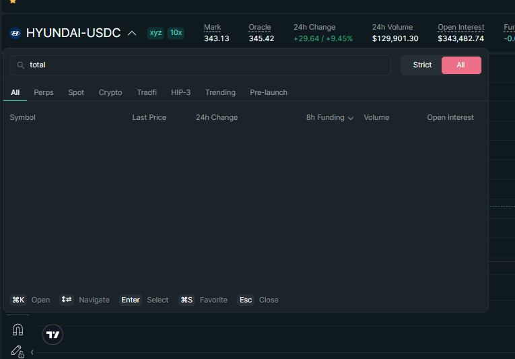Click the 24h Volume value $129,901.30
515x359 pixels.
point(395,39)
